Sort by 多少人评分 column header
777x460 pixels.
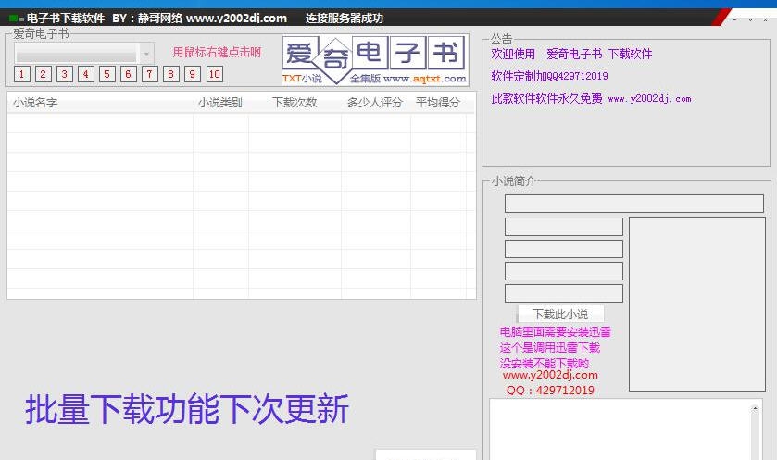(376, 103)
